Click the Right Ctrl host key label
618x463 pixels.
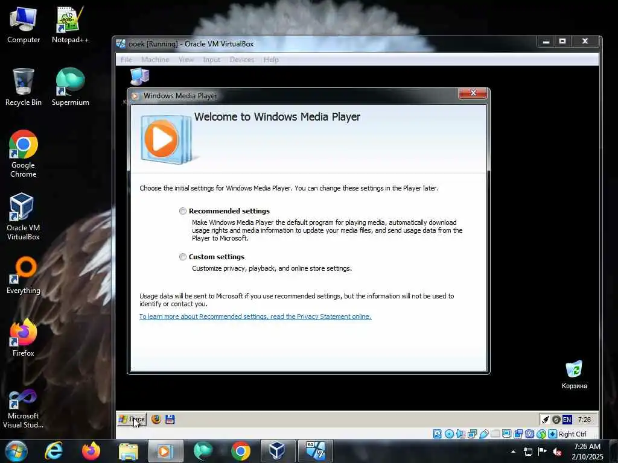coord(573,434)
